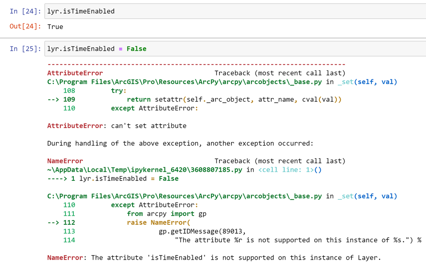This screenshot has width=426, height=270.
Task: Click the gp.getIDMessage(89013, code line
Action: point(203,231)
